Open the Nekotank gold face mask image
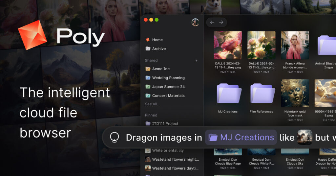 point(295,93)
